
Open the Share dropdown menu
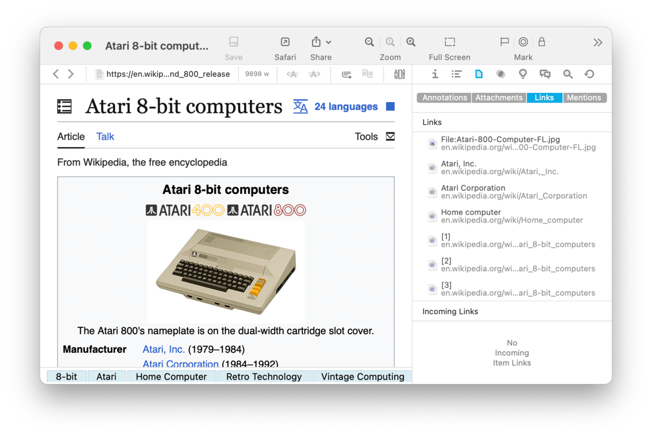point(321,42)
